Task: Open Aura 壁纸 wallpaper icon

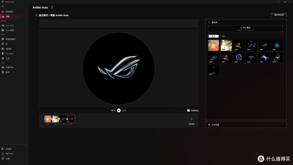Action: 3,30
